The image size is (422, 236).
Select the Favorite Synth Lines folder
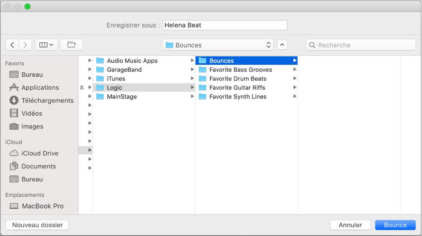[x=237, y=97]
